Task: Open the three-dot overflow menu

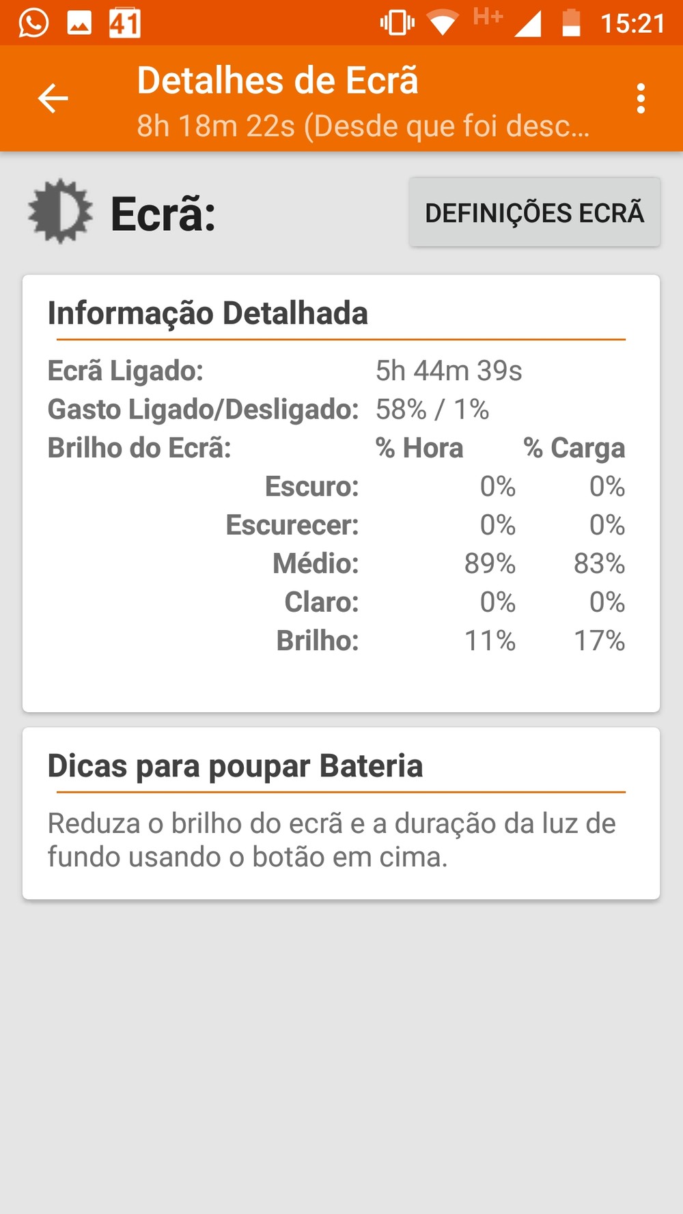Action: (x=640, y=98)
